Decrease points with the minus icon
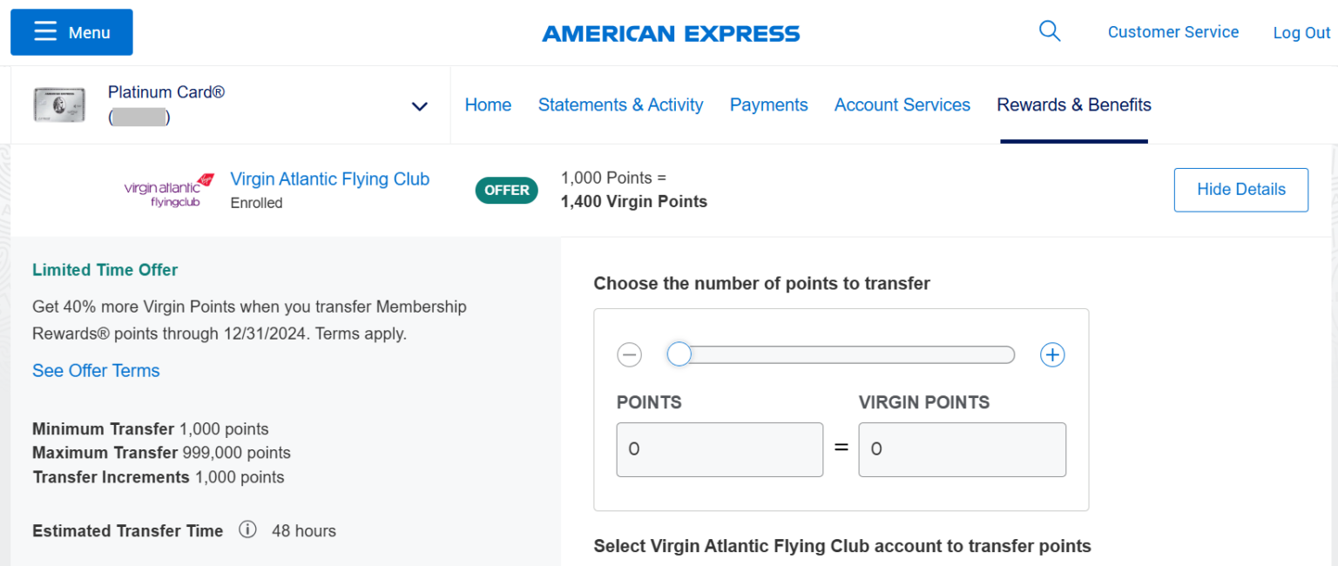The height and width of the screenshot is (566, 1338). pyautogui.click(x=629, y=355)
